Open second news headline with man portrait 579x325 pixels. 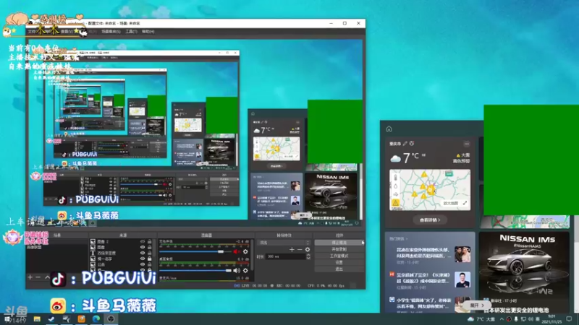tap(429, 280)
